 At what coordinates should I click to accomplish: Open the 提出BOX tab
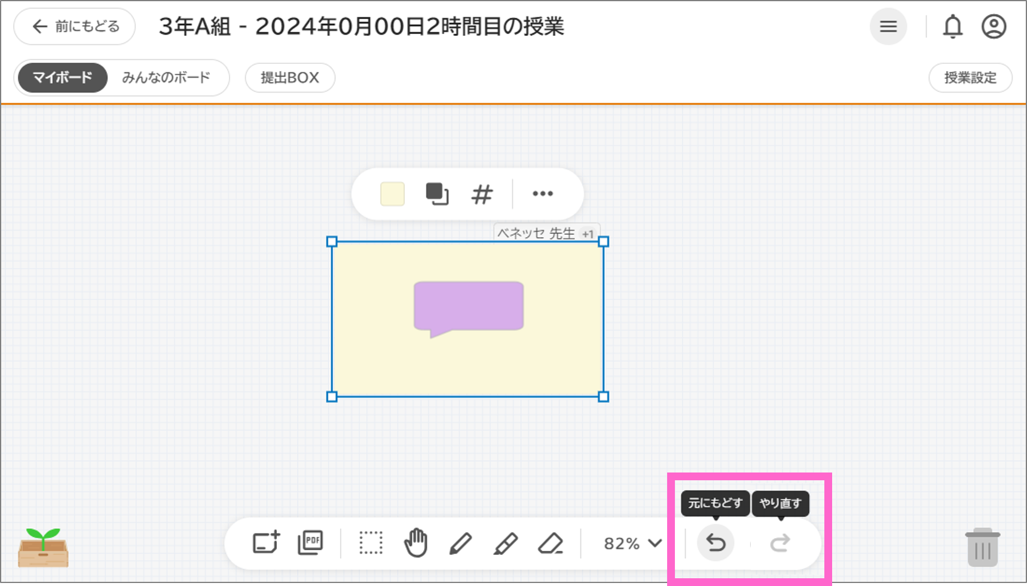coord(289,77)
